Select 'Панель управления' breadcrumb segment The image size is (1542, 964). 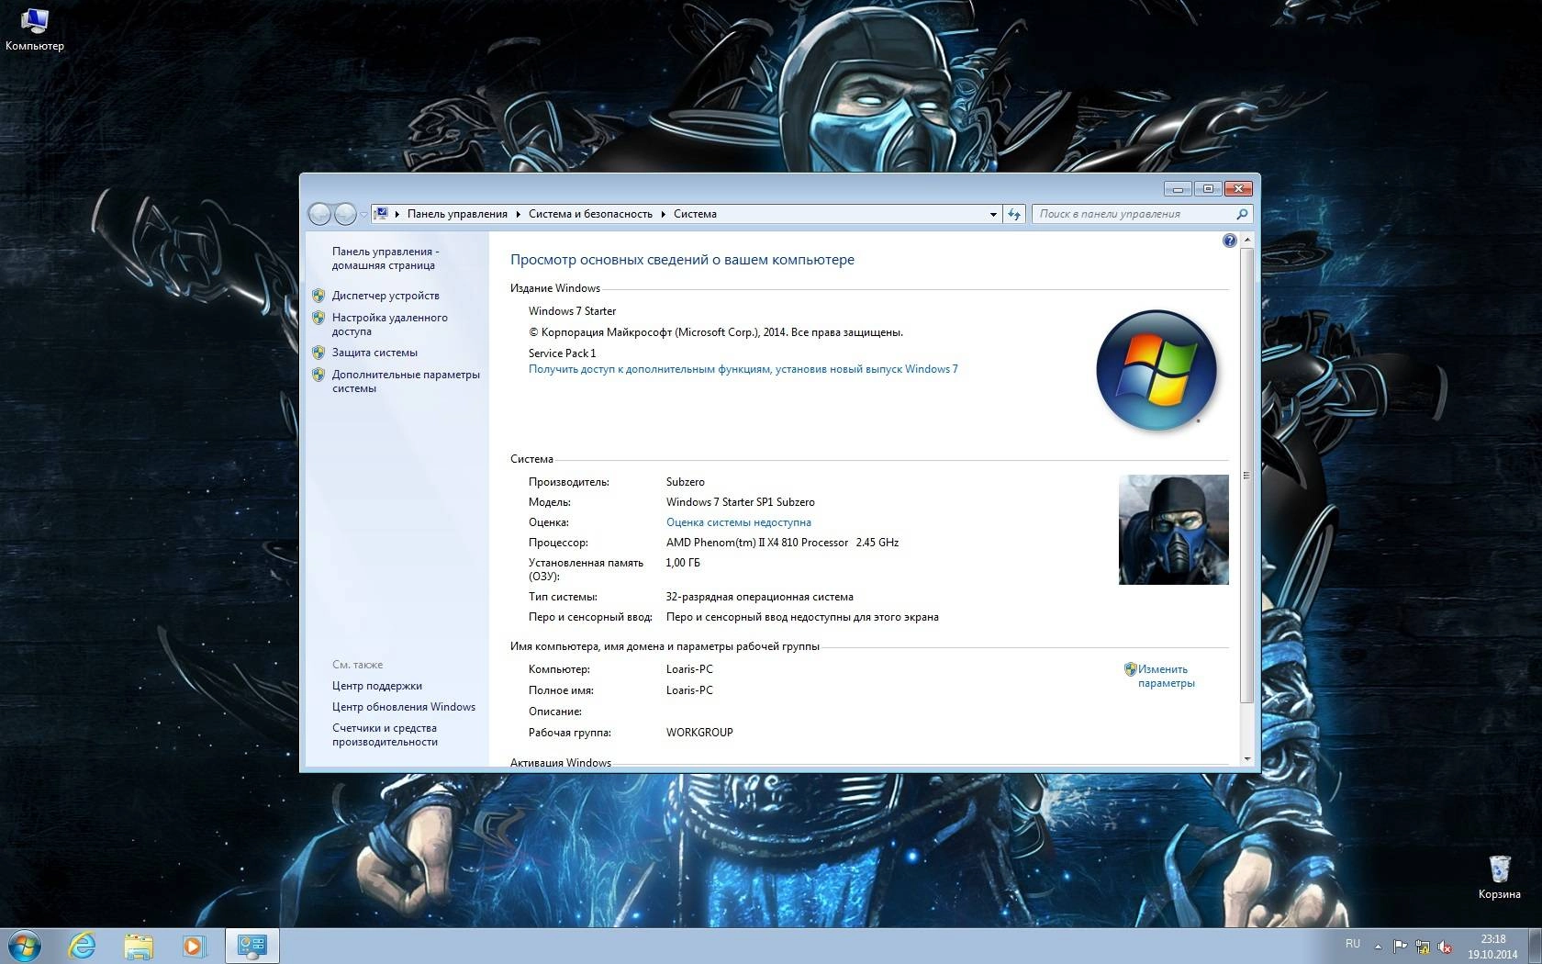tap(457, 214)
